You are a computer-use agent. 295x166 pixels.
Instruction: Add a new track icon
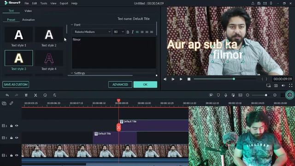pyautogui.click(x=4, y=103)
